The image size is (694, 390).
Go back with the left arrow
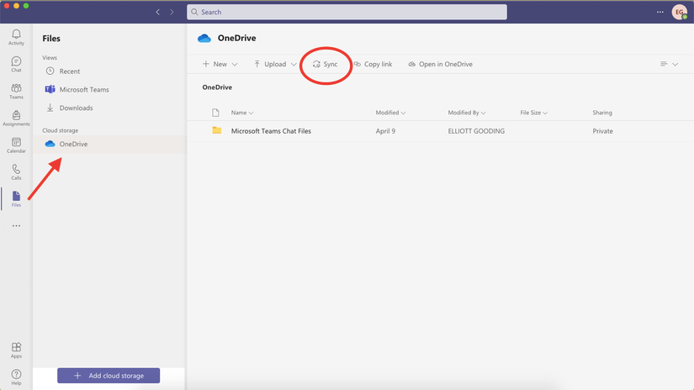157,12
